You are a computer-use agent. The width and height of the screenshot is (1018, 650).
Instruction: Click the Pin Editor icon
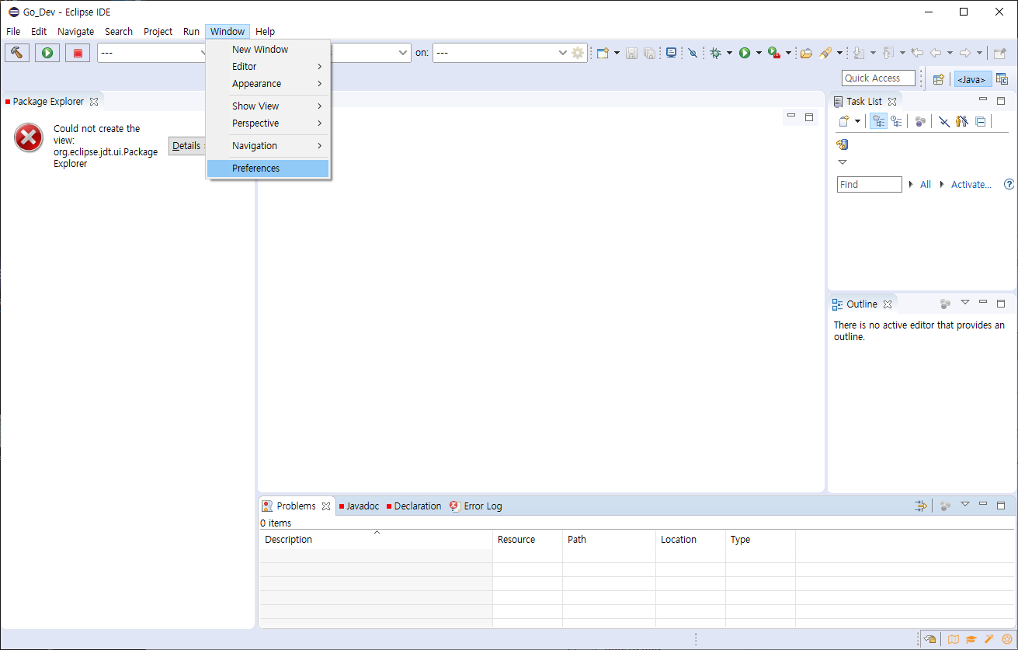point(1001,53)
